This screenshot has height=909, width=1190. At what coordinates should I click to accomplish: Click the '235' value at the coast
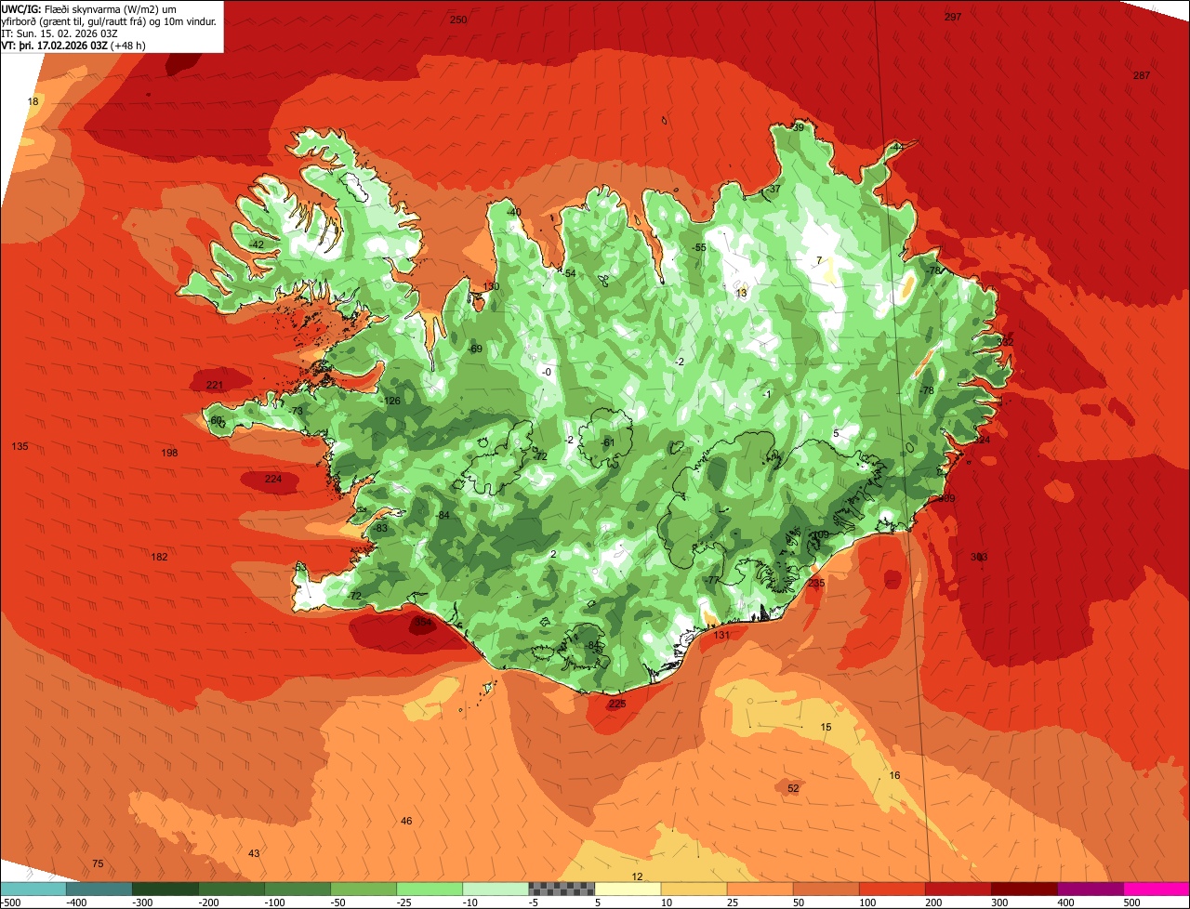pyautogui.click(x=816, y=583)
